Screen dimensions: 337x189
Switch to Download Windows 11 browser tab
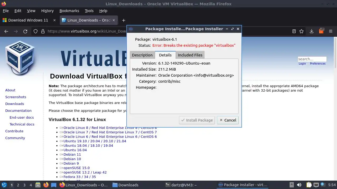[28, 20]
